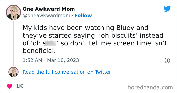Open the @oneawkwardmom handle
This screenshot has height=93, width=177.
[46, 16]
